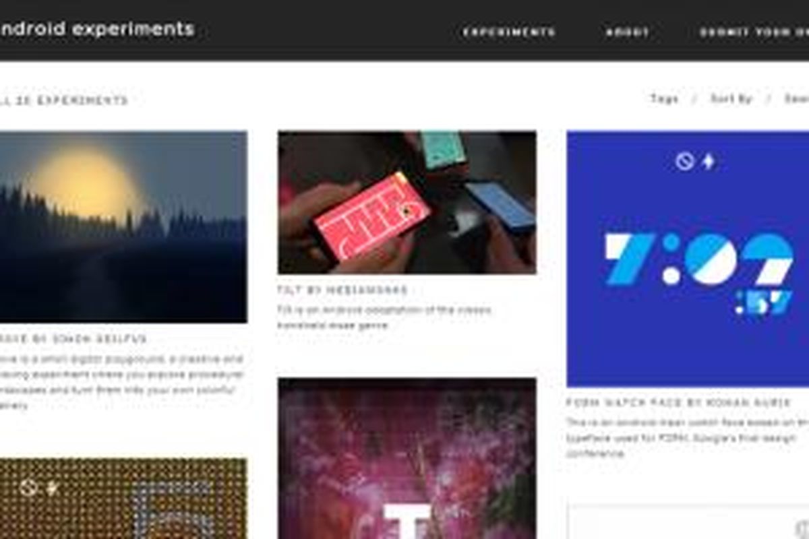
Task: Open the Search option
Action: (796, 98)
